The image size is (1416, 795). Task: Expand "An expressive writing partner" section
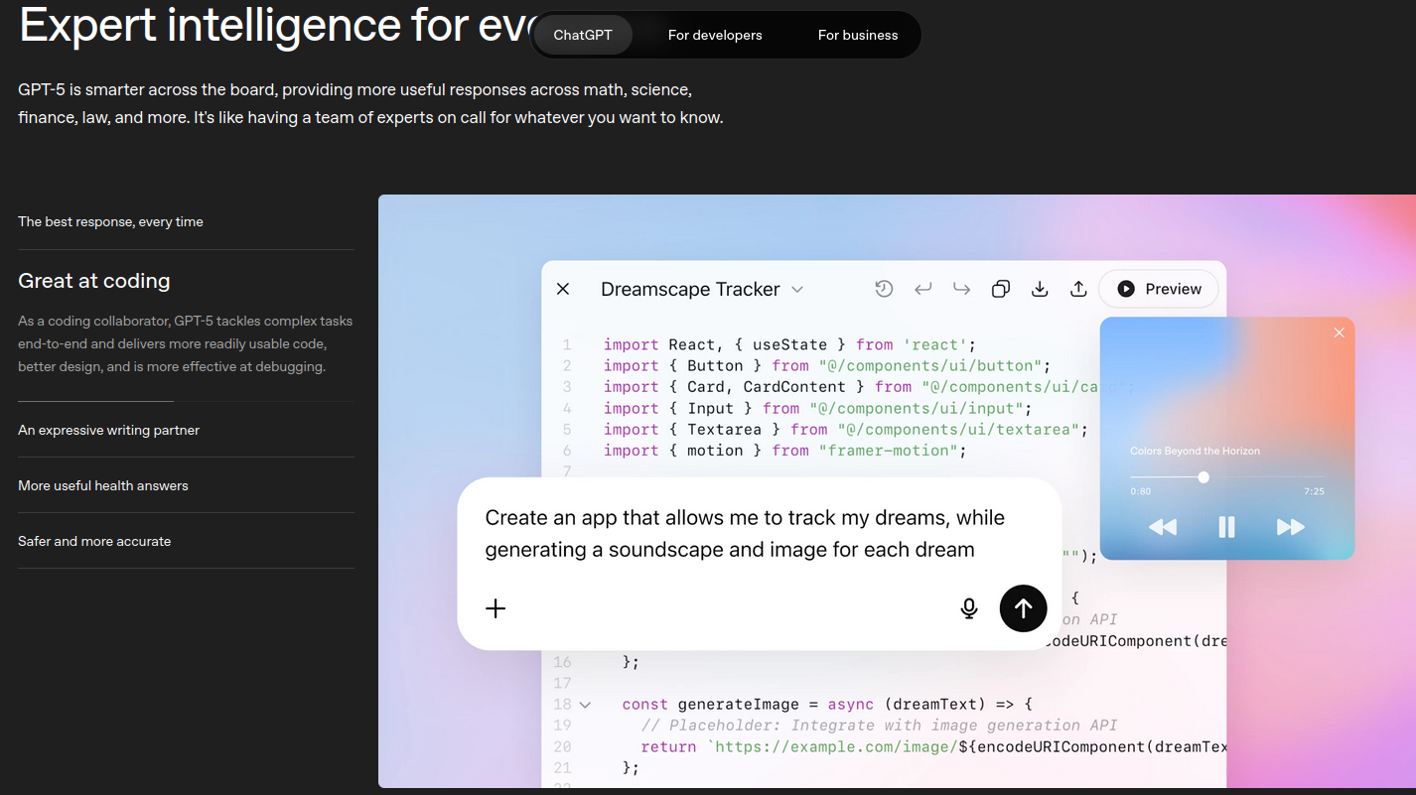point(108,430)
